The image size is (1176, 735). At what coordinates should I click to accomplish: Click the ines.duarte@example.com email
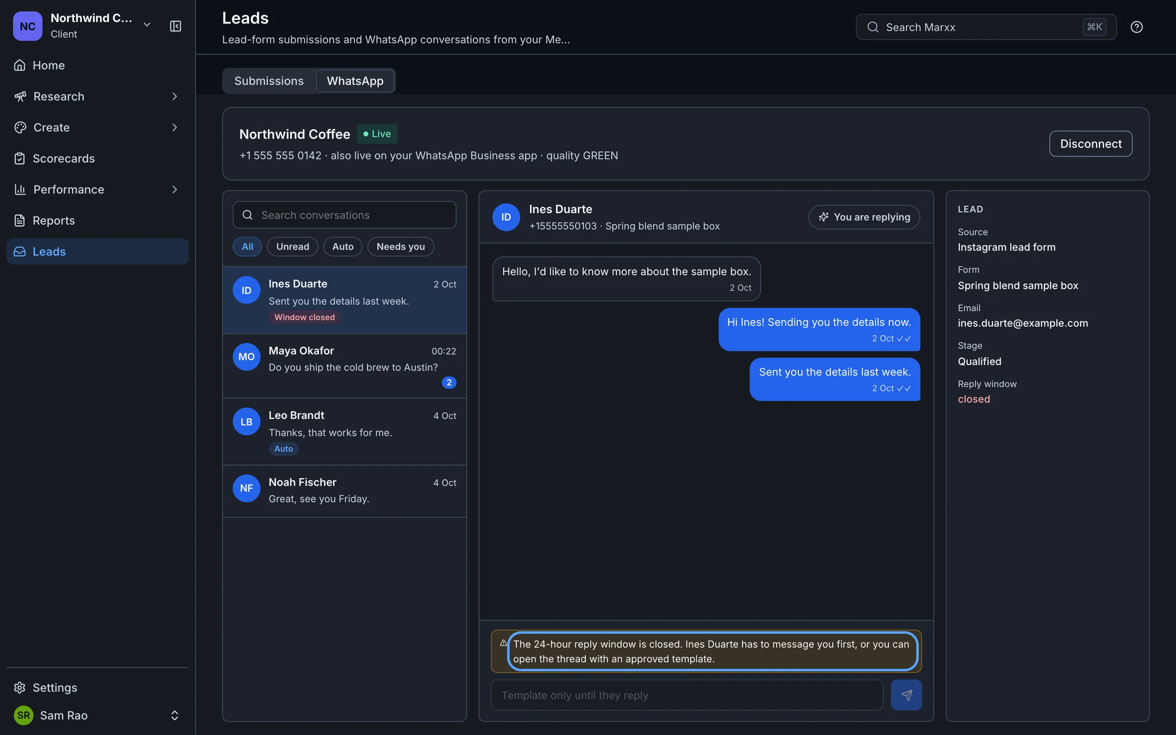point(1023,323)
